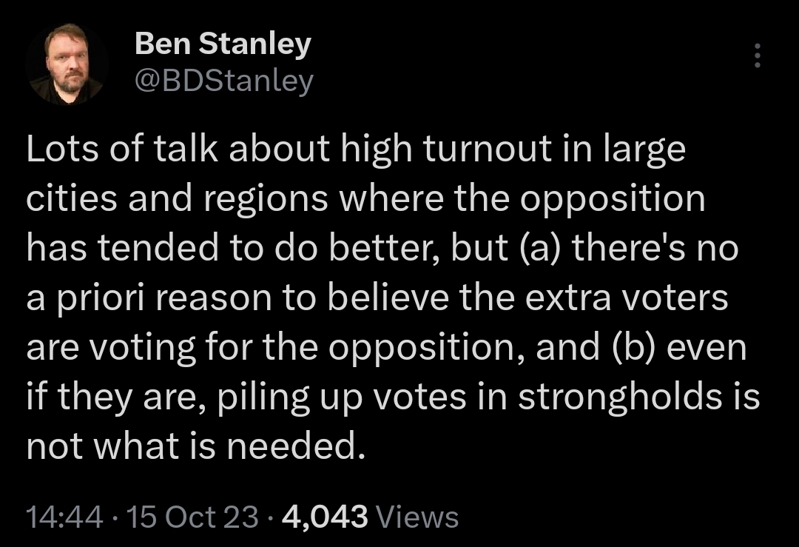
Task: Click the "(b)" marker in the tweet
Action: 633,348
